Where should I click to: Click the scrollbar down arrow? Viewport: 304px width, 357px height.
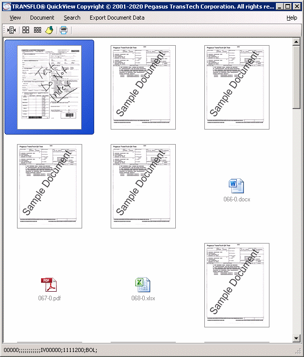click(x=296, y=338)
